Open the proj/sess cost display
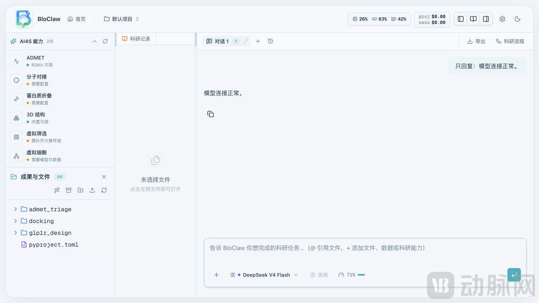539x303 pixels. (432, 19)
